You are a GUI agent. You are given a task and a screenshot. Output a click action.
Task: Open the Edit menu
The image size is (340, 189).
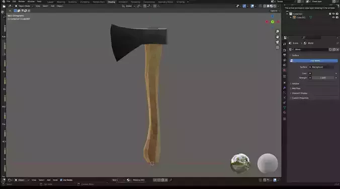click(x=14, y=2)
